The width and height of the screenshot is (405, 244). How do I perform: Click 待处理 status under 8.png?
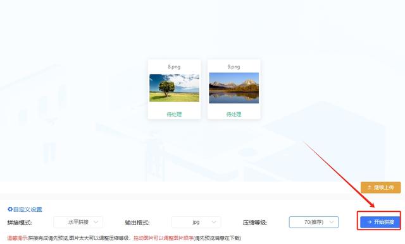pos(175,114)
